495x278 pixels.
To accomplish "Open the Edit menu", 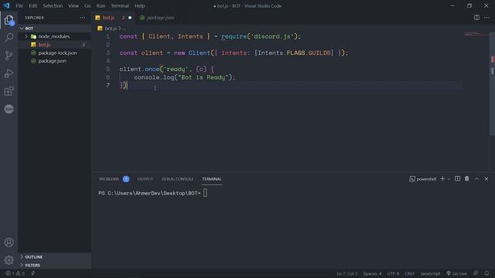I will pos(32,5).
